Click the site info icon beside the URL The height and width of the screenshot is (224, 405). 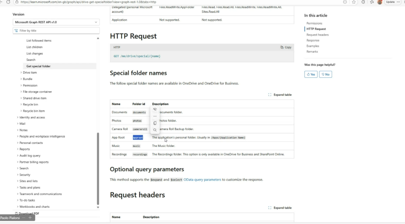pos(17,2)
